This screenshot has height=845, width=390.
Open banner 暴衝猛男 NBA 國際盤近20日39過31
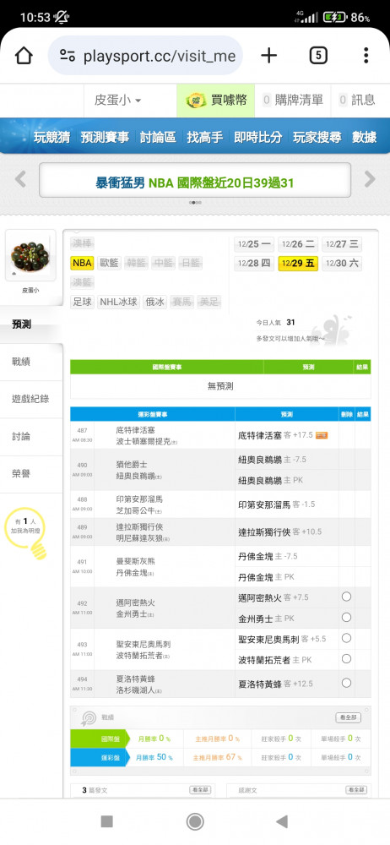[194, 183]
